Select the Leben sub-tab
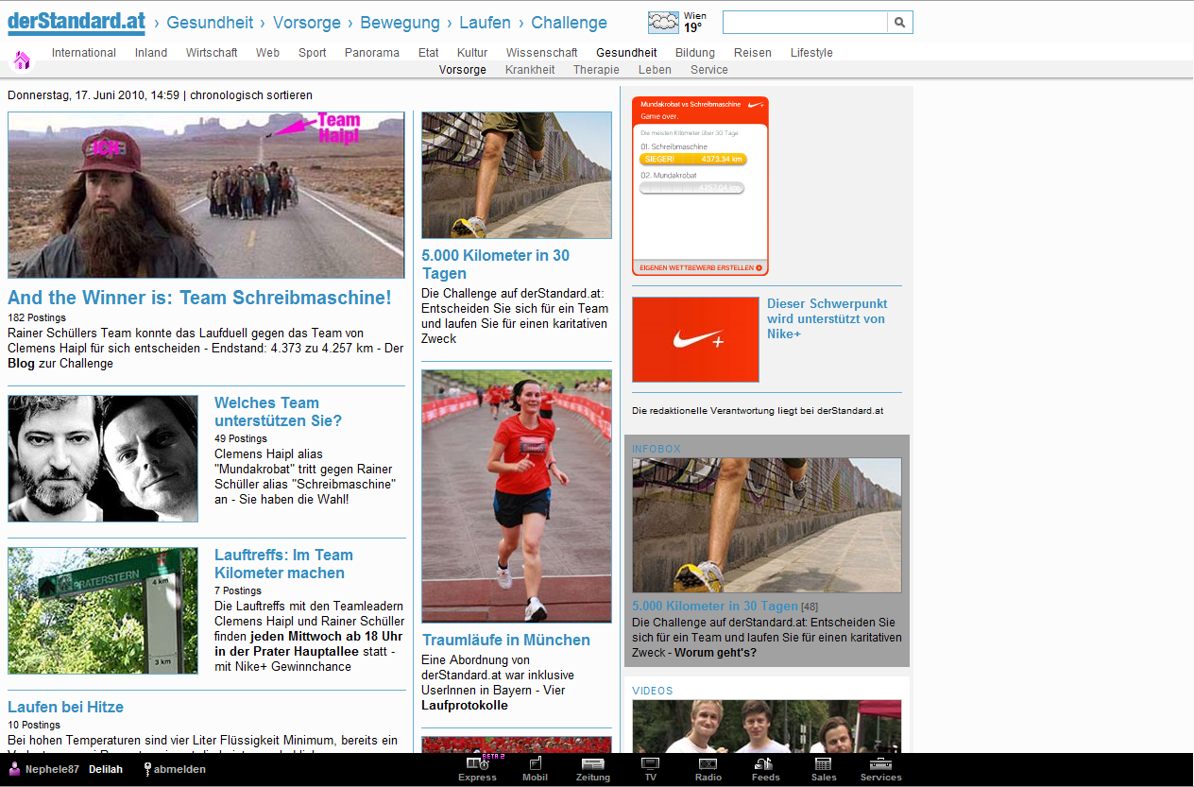The width and height of the screenshot is (1194, 787). [x=655, y=70]
